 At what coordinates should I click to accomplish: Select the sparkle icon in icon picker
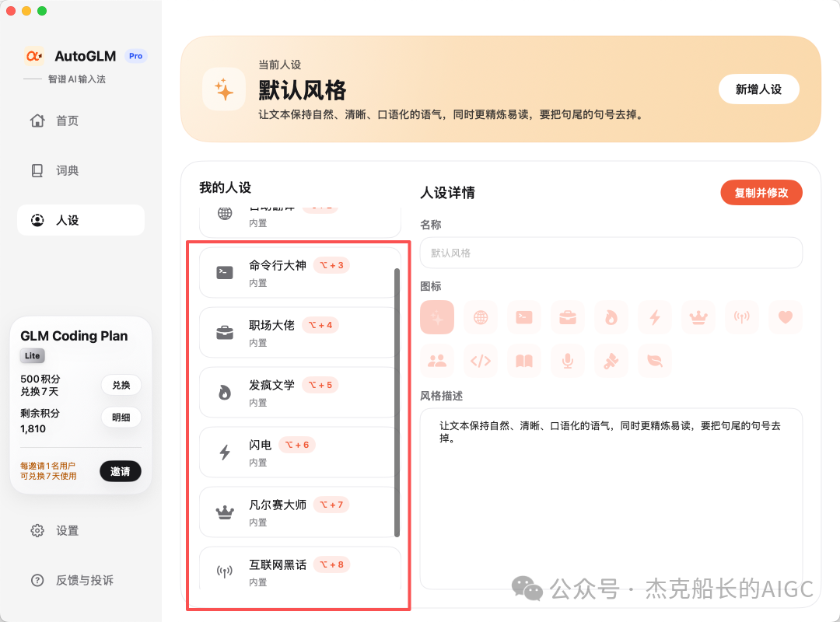tap(437, 317)
